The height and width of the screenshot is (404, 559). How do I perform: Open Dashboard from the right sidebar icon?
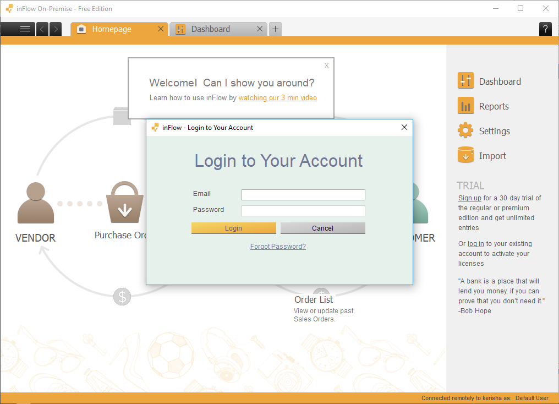[x=465, y=80]
